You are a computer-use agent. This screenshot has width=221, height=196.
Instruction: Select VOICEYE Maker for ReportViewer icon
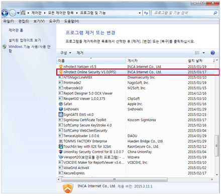(61, 162)
